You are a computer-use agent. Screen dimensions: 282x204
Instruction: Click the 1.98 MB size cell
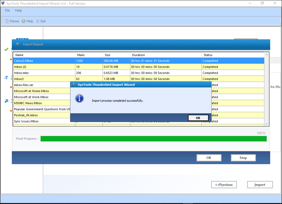point(116,79)
